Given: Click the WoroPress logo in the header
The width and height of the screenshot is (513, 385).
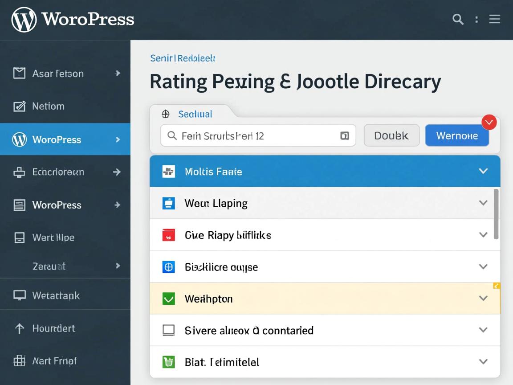Looking at the screenshot, I should [x=73, y=20].
